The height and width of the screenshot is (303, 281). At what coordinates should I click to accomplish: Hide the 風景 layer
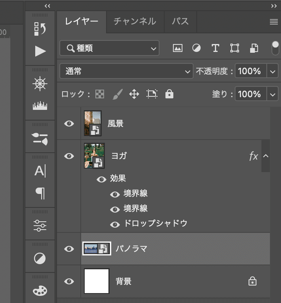[x=69, y=124]
